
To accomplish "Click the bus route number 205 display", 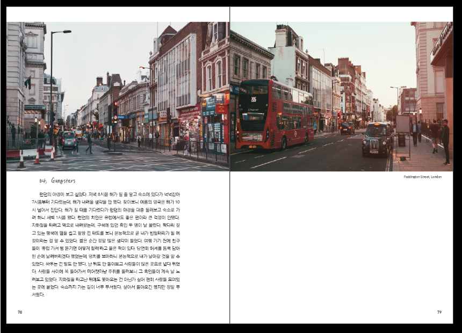I will coord(253,99).
